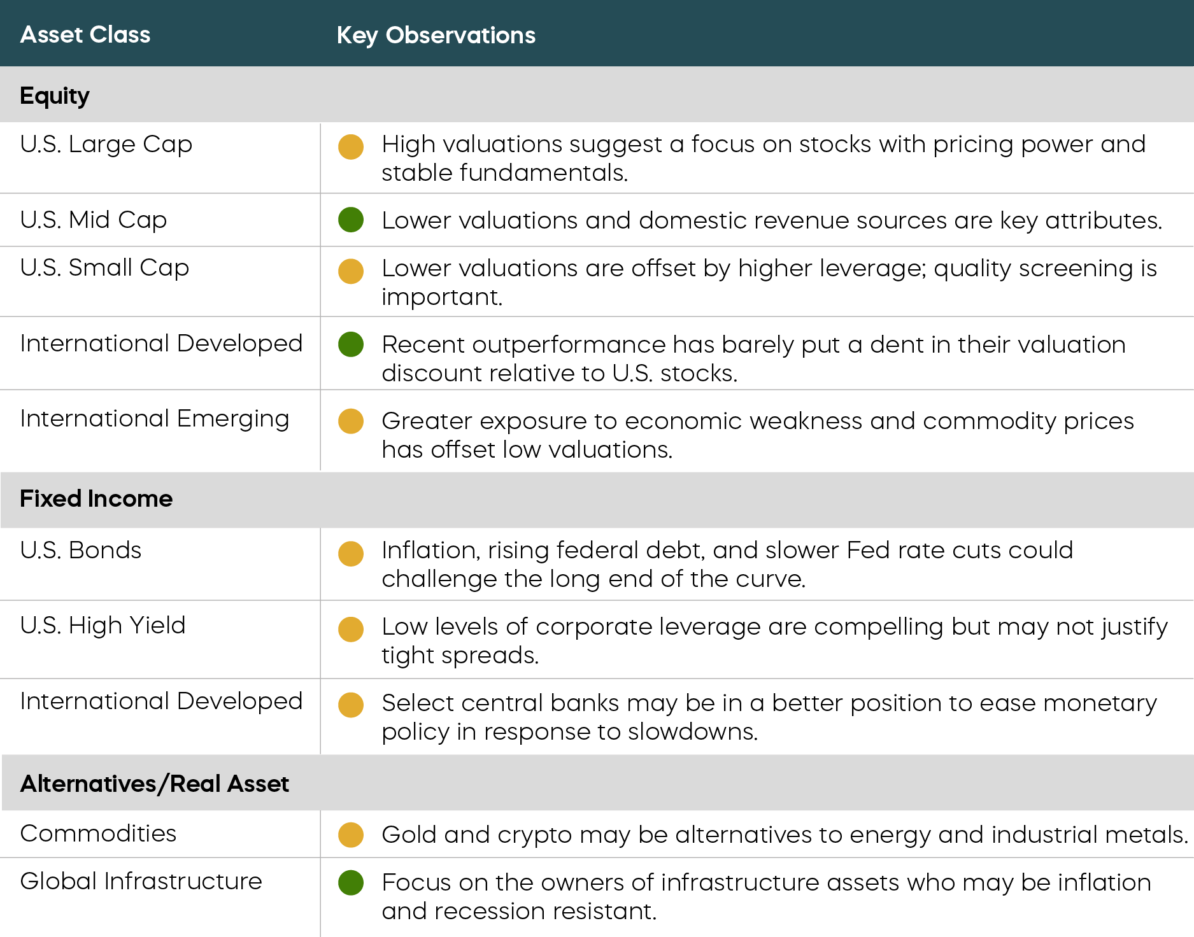The width and height of the screenshot is (1194, 937).
Task: Click the Global Infrastructure row label
Action: point(141,881)
